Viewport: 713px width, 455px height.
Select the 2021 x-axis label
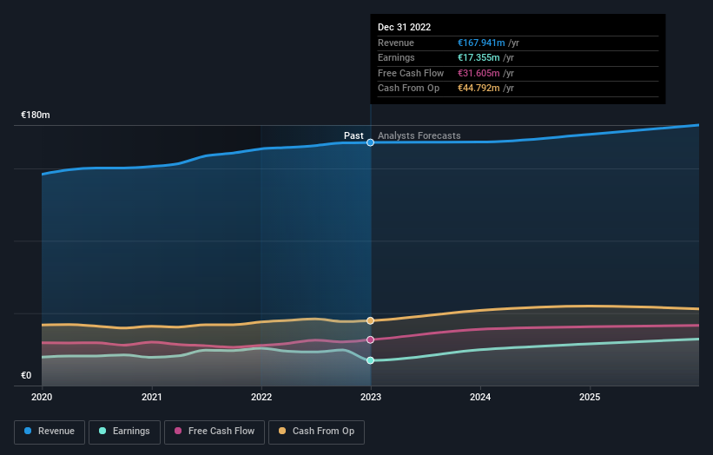[151, 398]
